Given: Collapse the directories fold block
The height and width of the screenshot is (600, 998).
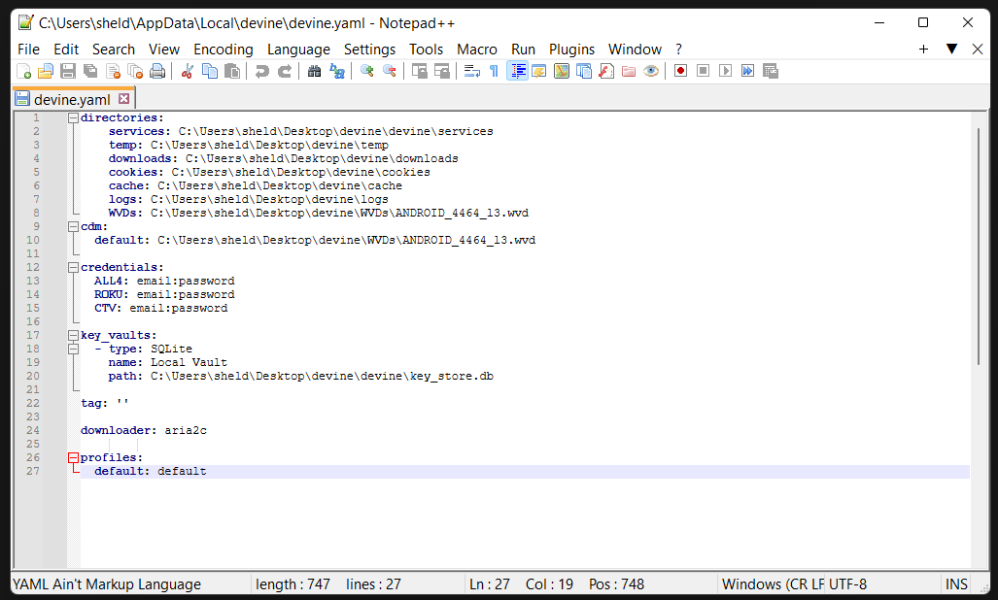Looking at the screenshot, I should tap(73, 117).
